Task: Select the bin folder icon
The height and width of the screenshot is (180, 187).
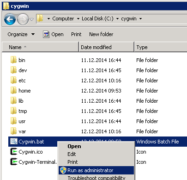Action: 13,60
